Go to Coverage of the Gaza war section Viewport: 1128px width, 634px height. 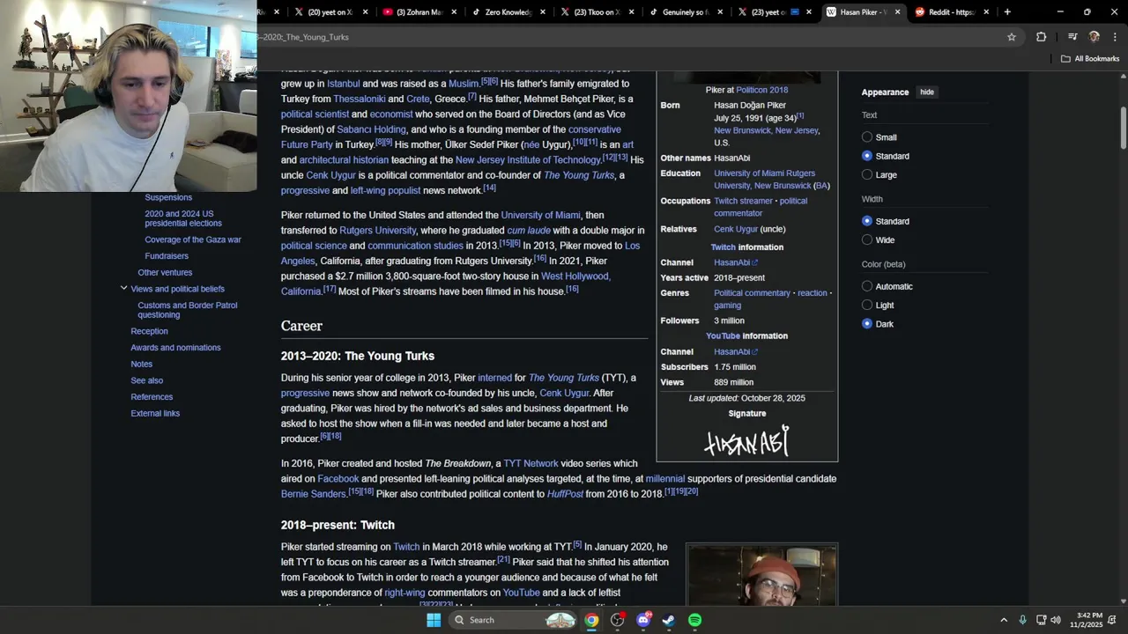pyautogui.click(x=193, y=240)
